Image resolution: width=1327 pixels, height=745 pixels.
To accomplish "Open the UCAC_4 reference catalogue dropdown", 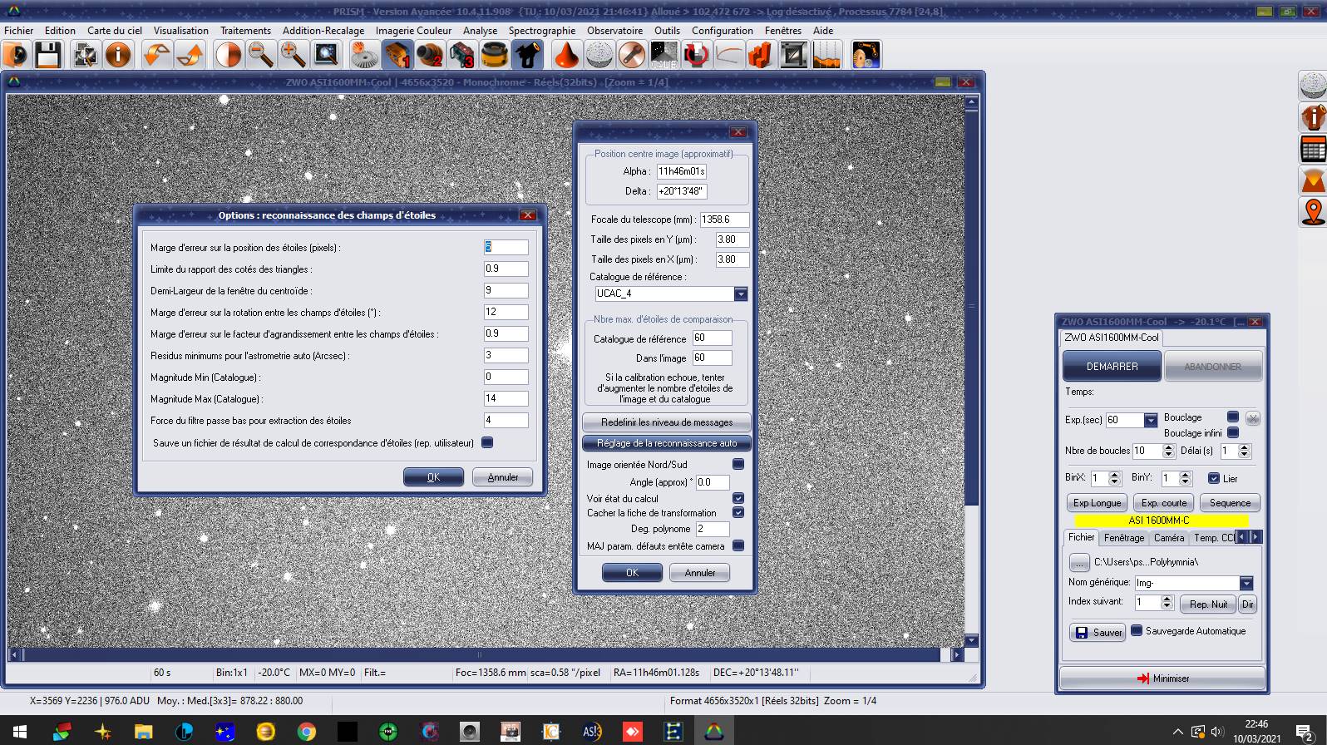I will coord(740,294).
